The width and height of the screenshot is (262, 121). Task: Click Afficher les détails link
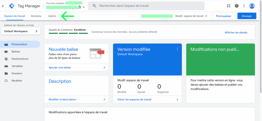click(236, 33)
